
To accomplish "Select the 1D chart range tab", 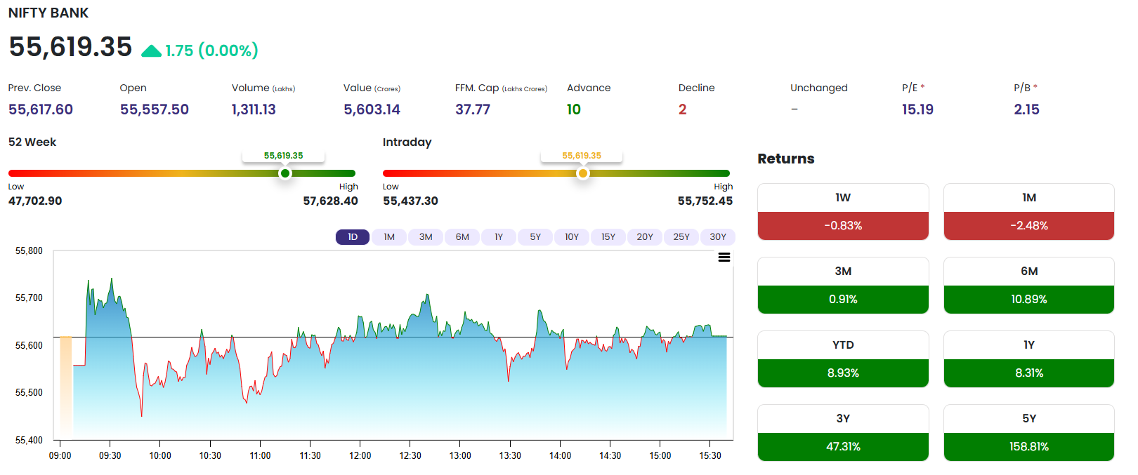I will pyautogui.click(x=353, y=237).
